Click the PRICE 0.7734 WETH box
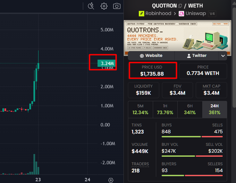This screenshot has height=183, width=236. point(203,71)
